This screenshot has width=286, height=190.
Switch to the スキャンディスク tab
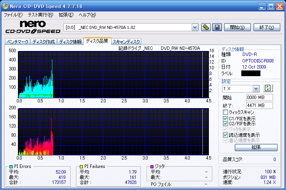(x=126, y=42)
